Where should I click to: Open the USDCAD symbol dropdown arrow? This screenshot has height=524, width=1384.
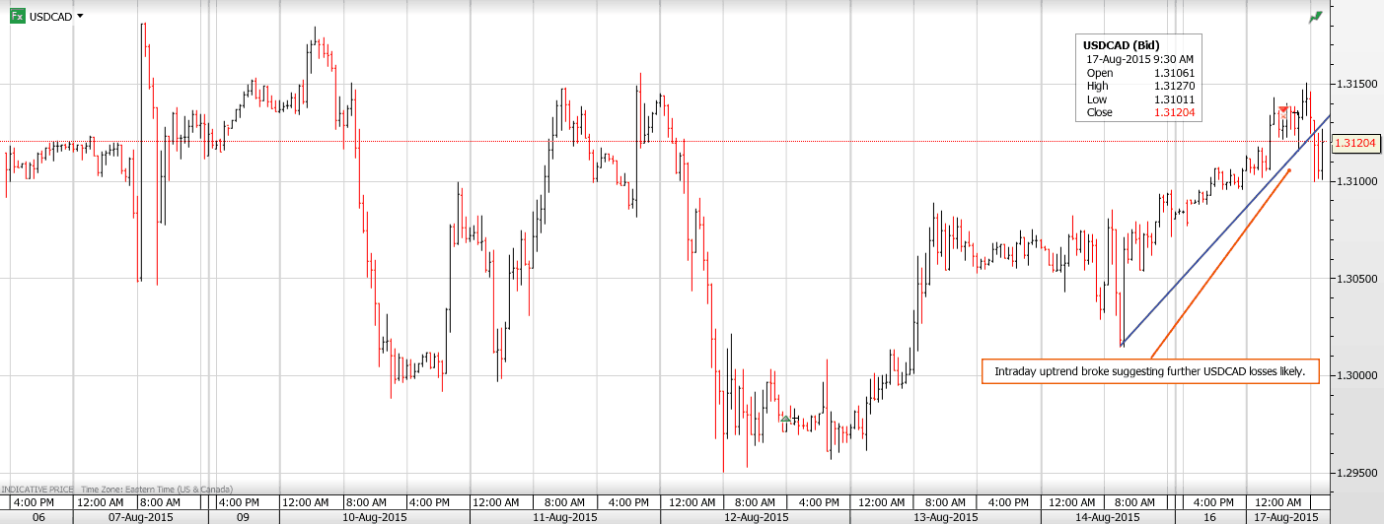click(80, 17)
